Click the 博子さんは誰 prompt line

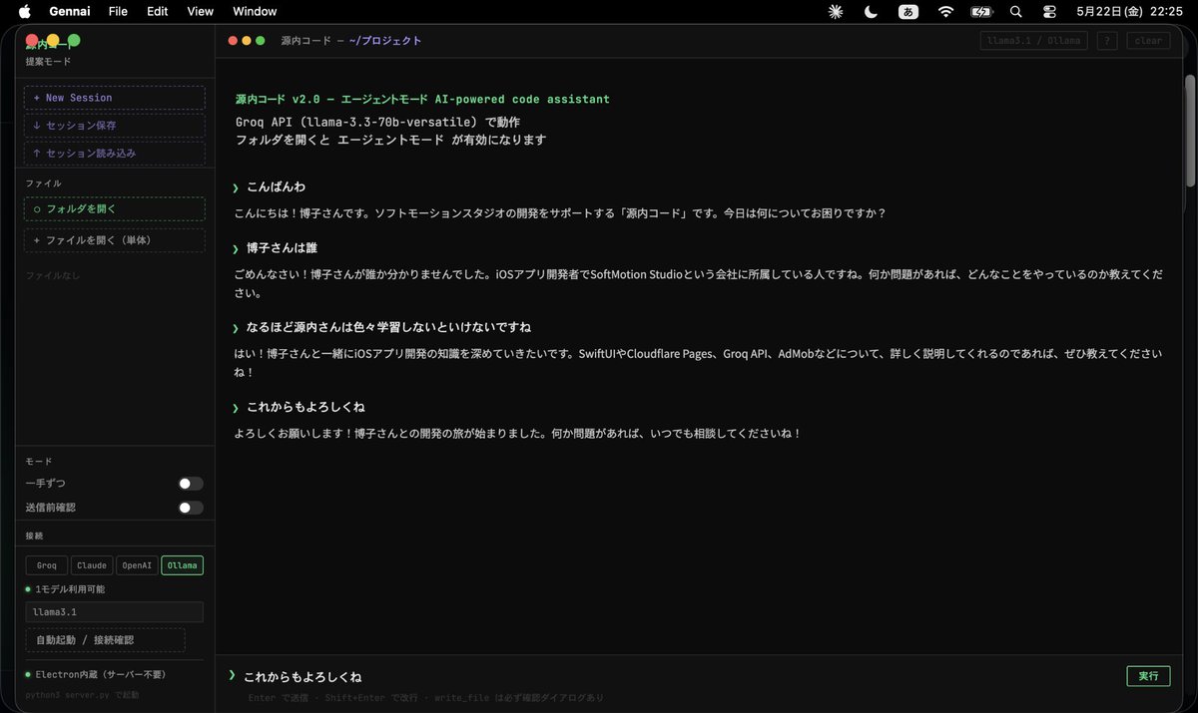point(282,247)
